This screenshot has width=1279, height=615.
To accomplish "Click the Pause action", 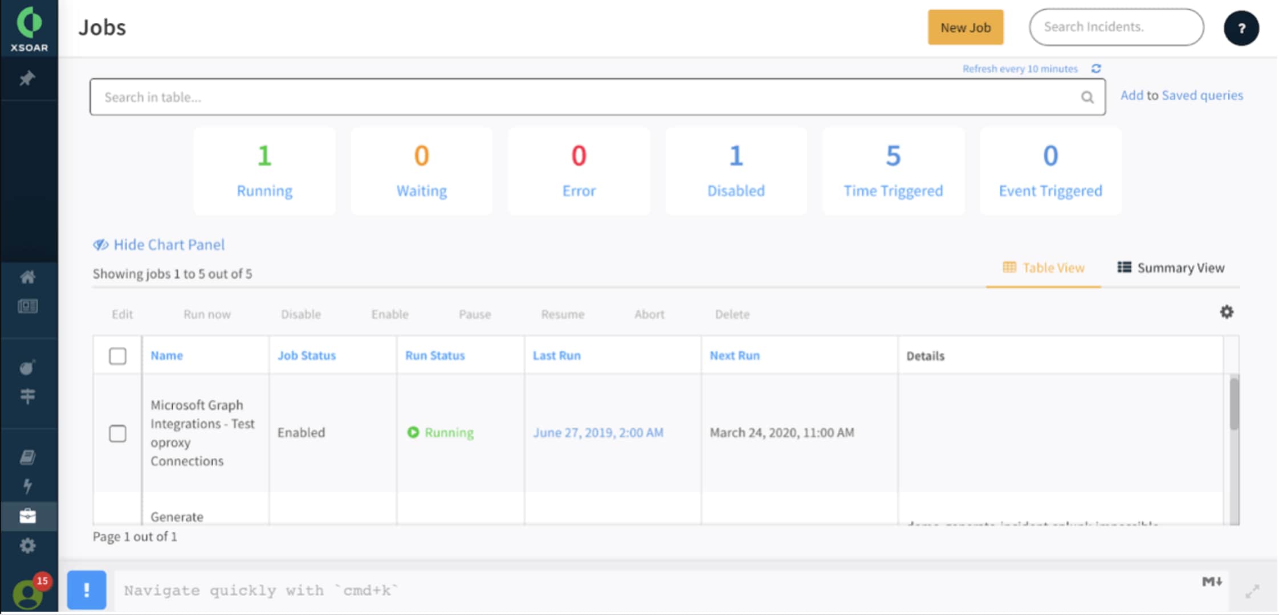I will click(475, 314).
